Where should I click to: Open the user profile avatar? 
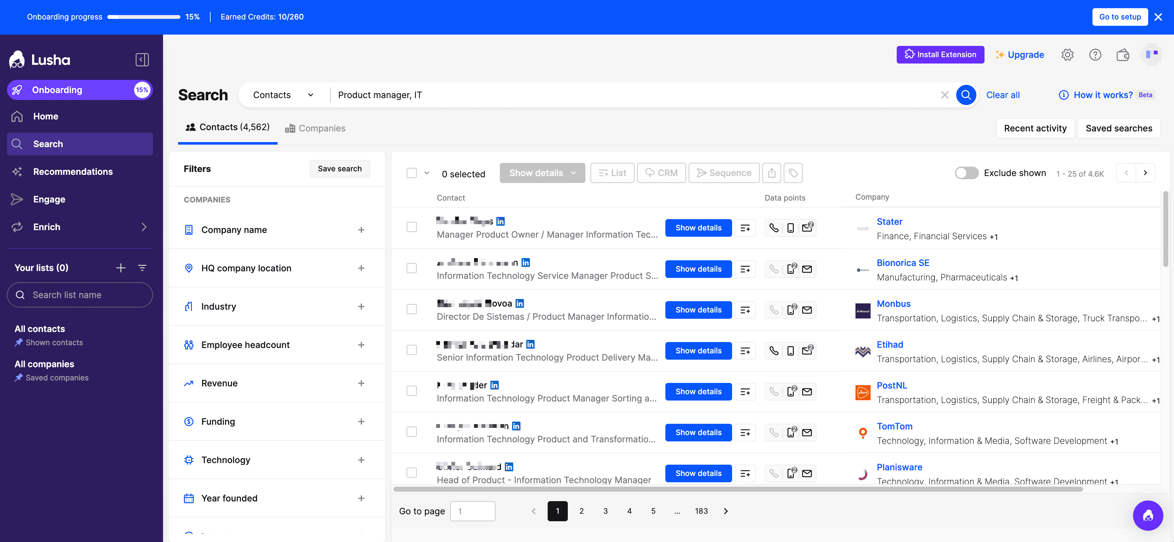click(x=1151, y=55)
